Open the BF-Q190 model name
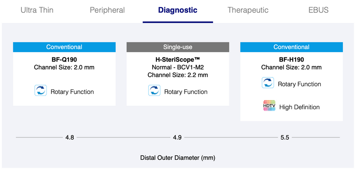The width and height of the screenshot is (355, 169). coord(64,60)
